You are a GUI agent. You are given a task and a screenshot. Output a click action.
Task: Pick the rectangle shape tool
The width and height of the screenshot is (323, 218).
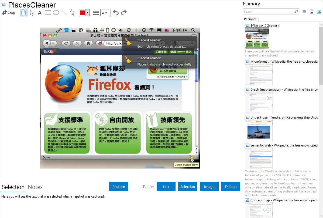point(48,13)
